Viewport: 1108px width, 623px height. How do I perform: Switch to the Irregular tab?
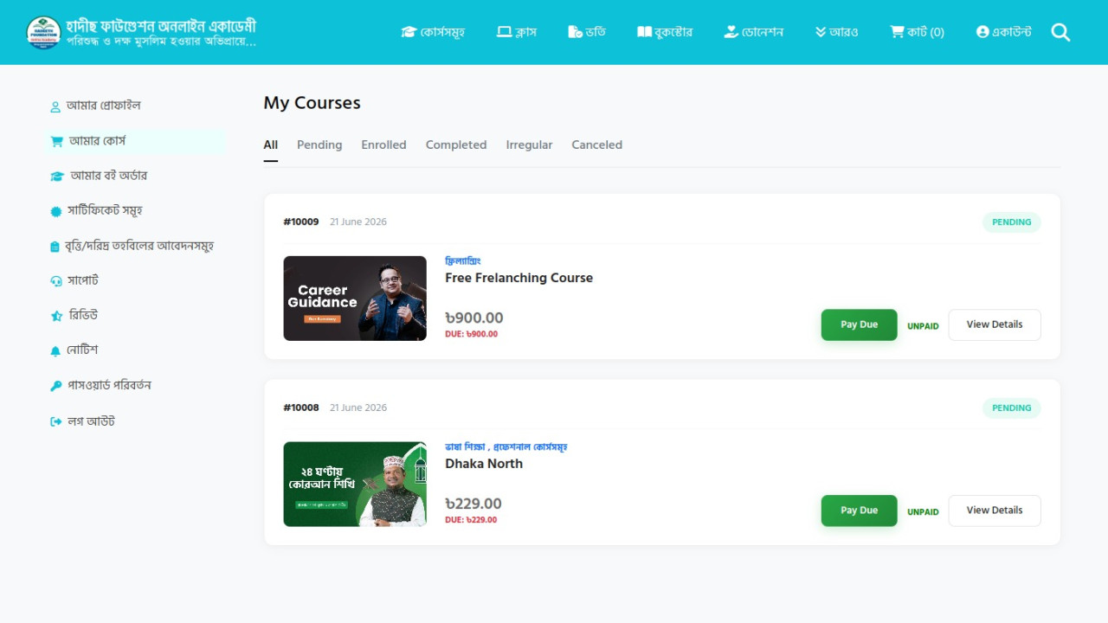coord(529,145)
